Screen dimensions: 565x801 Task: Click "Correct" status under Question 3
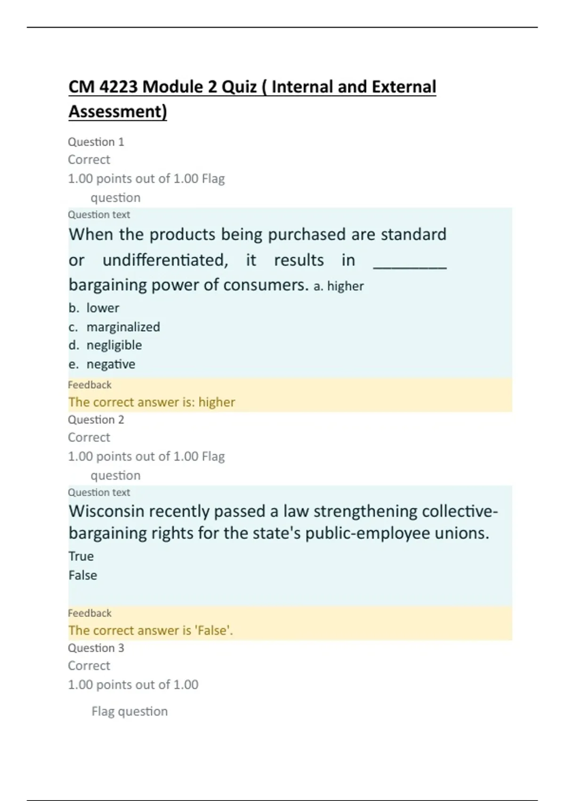[x=89, y=666]
